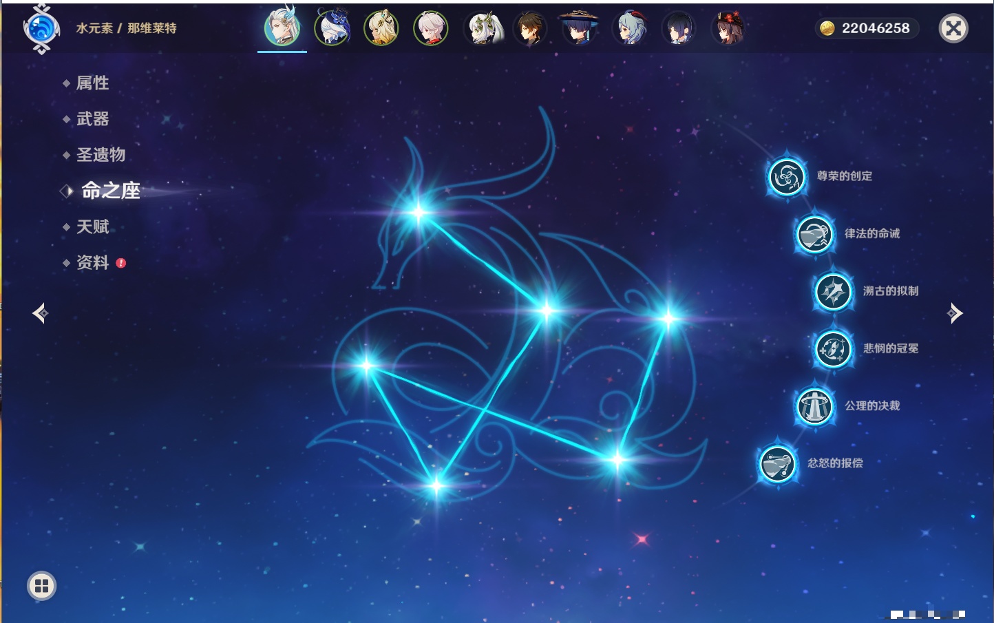
Task: Click the 律法的命诫 label
Action: [x=872, y=233]
